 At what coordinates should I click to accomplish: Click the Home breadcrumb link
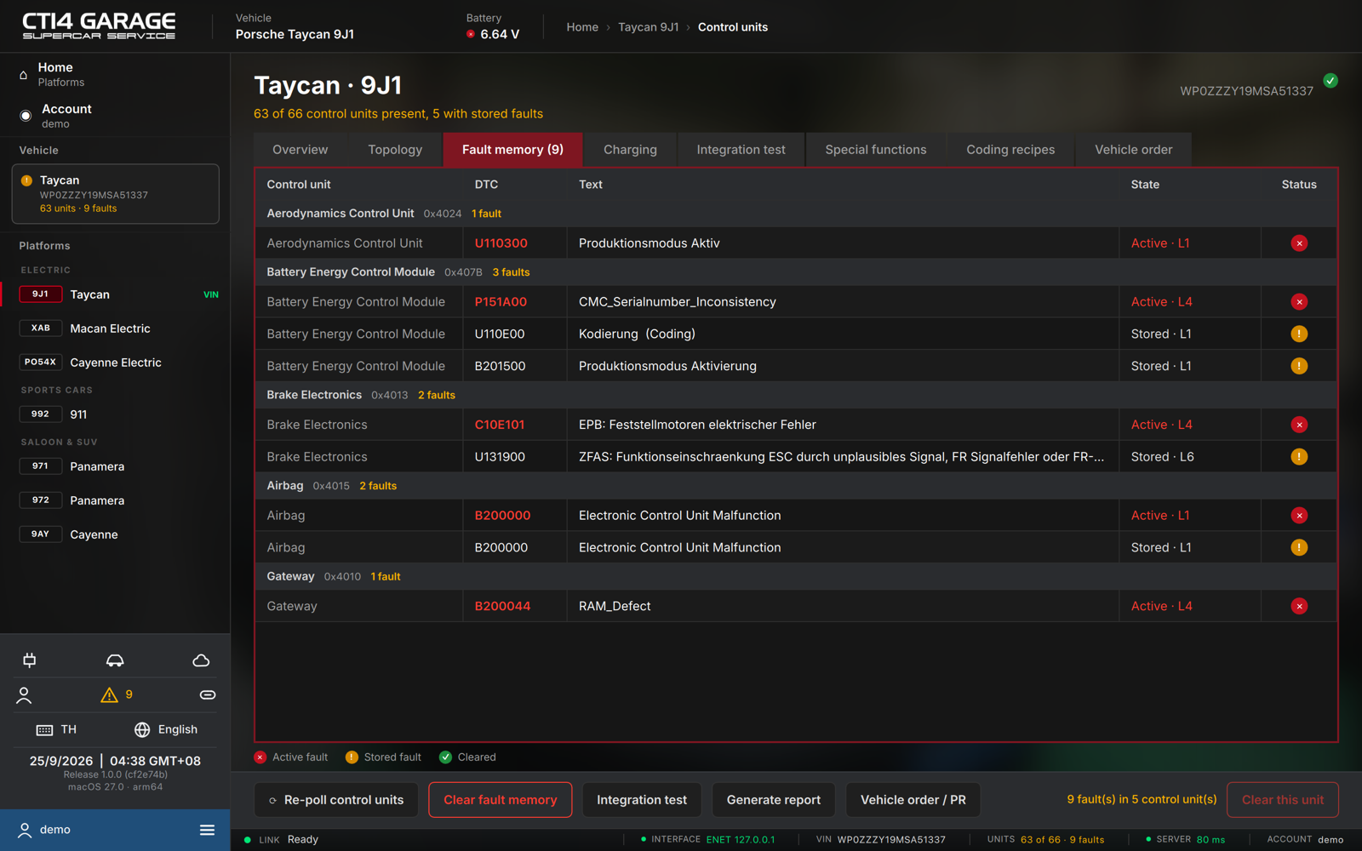click(582, 27)
